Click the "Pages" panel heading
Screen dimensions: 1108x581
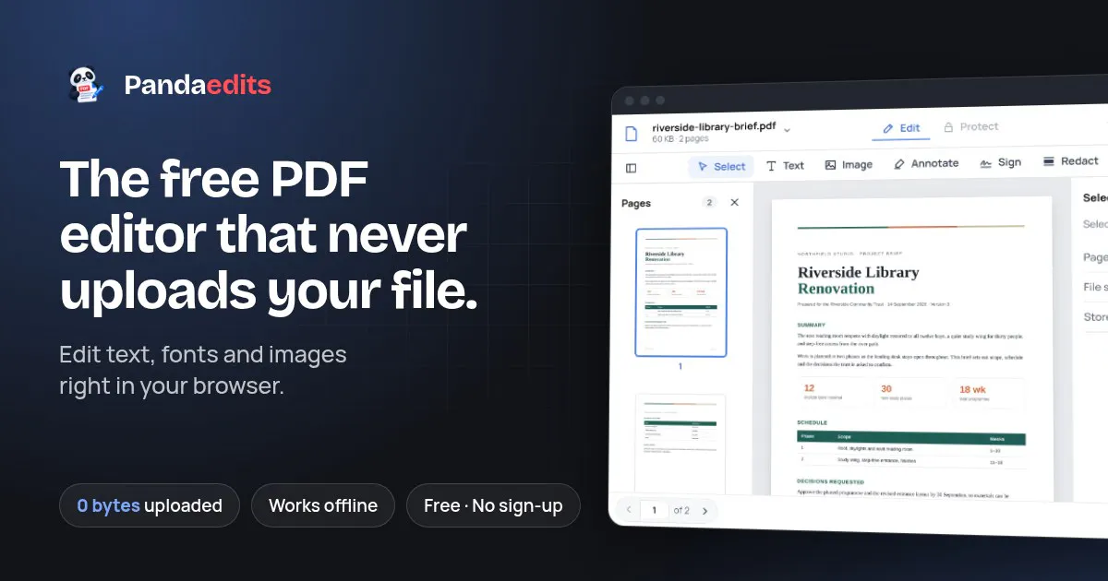636,203
